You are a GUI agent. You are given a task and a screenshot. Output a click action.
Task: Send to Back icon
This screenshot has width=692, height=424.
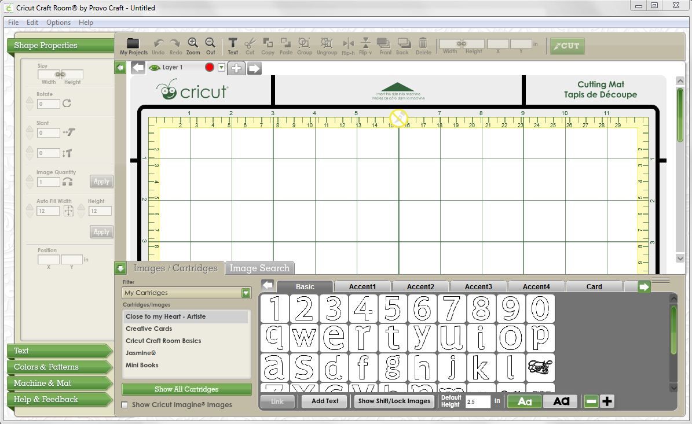404,43
